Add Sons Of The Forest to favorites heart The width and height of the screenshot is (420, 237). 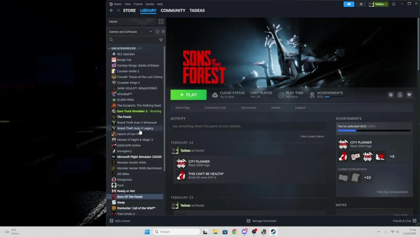pos(409,95)
